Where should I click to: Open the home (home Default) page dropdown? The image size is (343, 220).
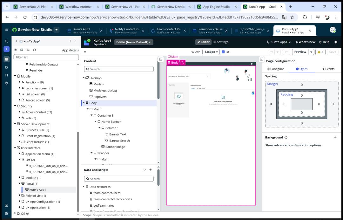click(x=134, y=42)
